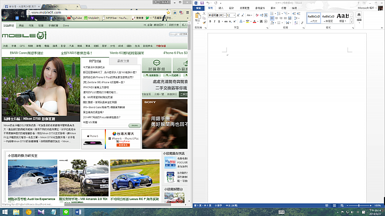Click the Windows Start button
Screen dimensions: 385x216
(x=5, y=212)
